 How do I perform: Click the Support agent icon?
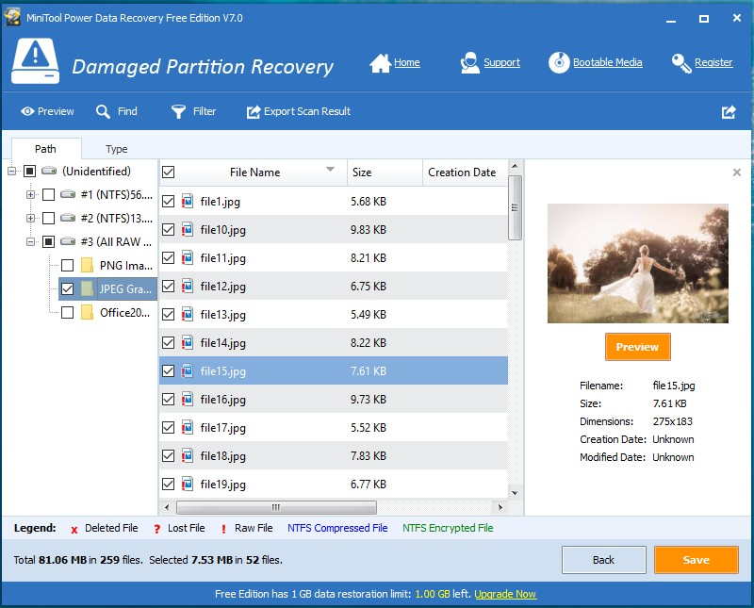pyautogui.click(x=469, y=63)
